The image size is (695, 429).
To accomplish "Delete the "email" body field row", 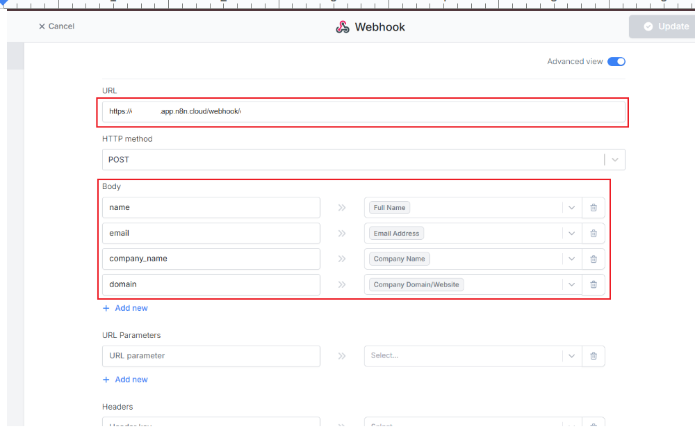I will (594, 233).
